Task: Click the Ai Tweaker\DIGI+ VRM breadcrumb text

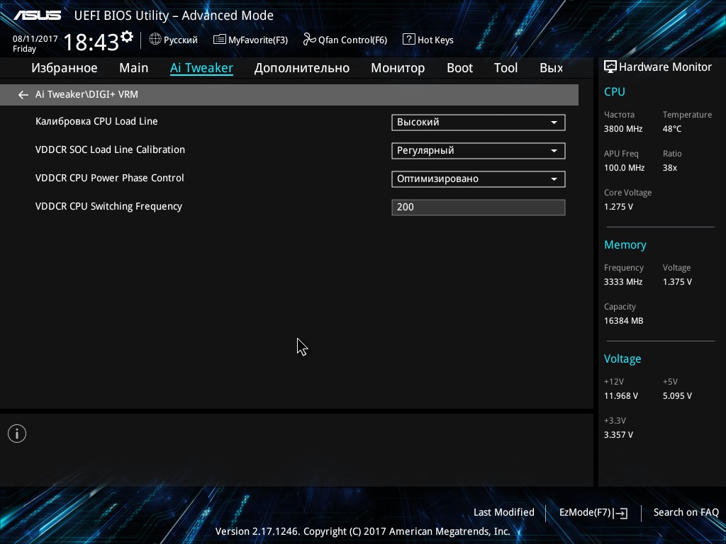Action: pos(86,94)
